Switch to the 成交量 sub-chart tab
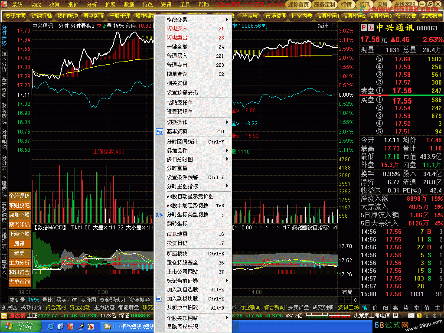The height and width of the screenshot is (333, 444). [x=17, y=300]
